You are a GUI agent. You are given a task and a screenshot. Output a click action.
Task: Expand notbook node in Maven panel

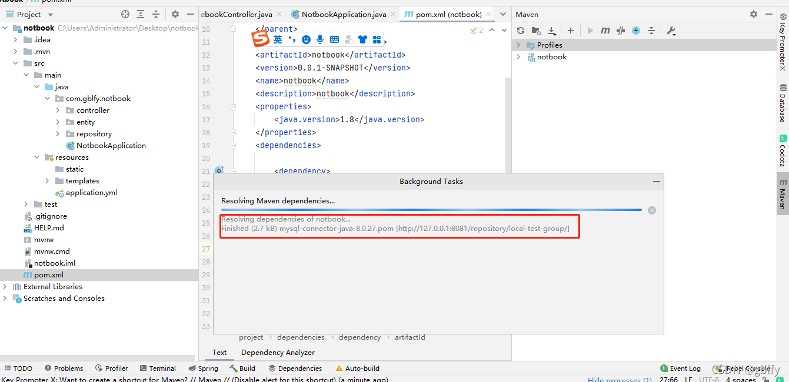point(518,57)
